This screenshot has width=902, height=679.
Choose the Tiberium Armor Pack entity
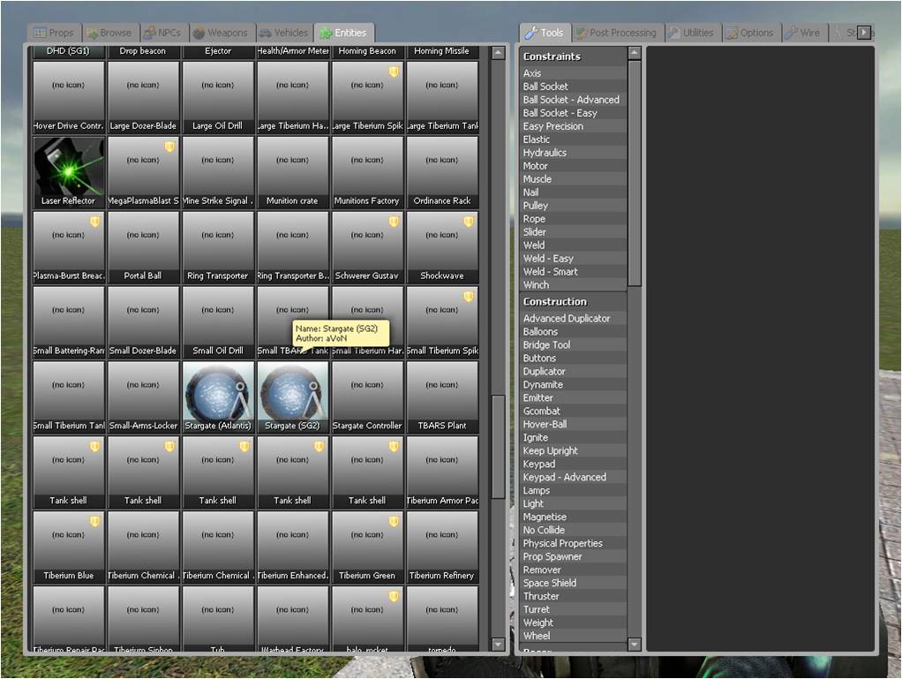coord(442,472)
